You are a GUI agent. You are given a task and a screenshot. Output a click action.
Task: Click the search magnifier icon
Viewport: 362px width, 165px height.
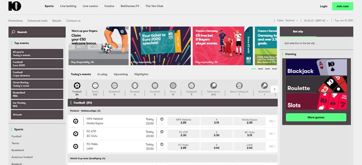click(13, 32)
